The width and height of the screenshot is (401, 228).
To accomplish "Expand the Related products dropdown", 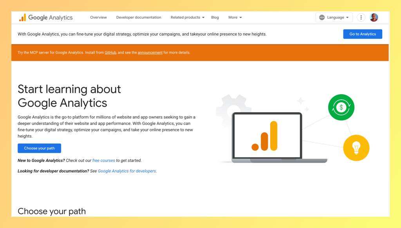I will tap(188, 18).
